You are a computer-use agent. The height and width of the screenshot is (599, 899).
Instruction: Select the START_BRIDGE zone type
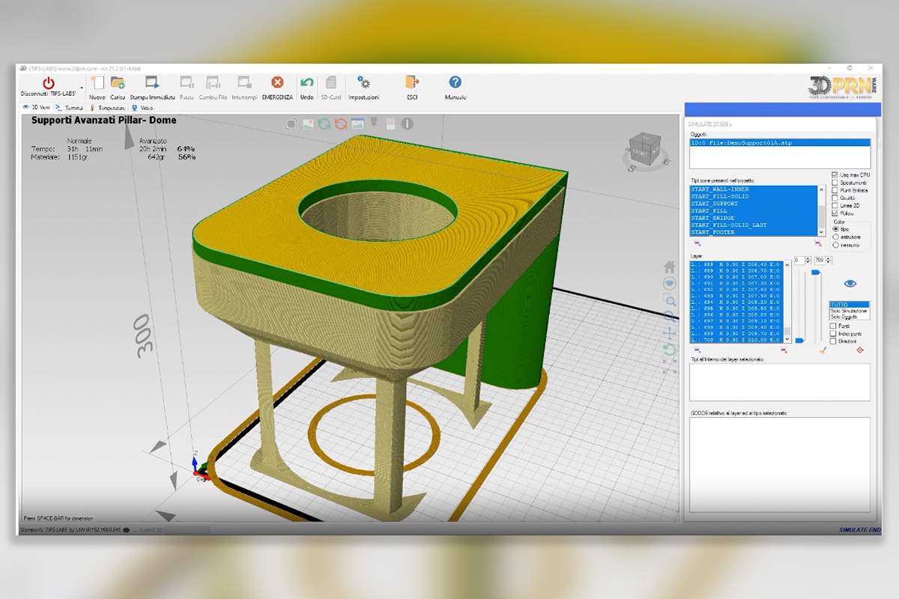point(753,218)
